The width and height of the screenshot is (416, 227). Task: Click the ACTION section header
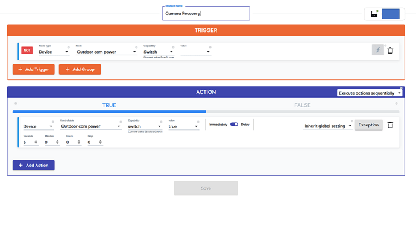[206, 92]
